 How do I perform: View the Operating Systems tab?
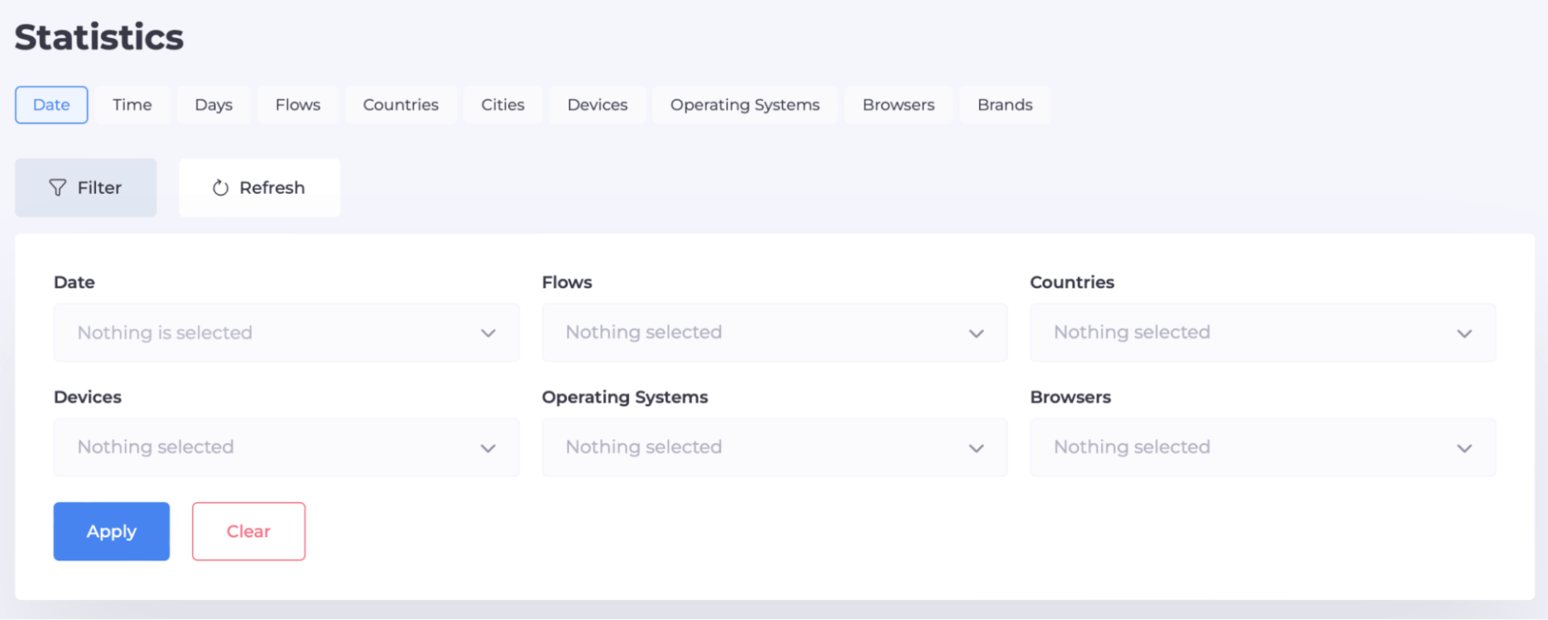pyautogui.click(x=744, y=105)
